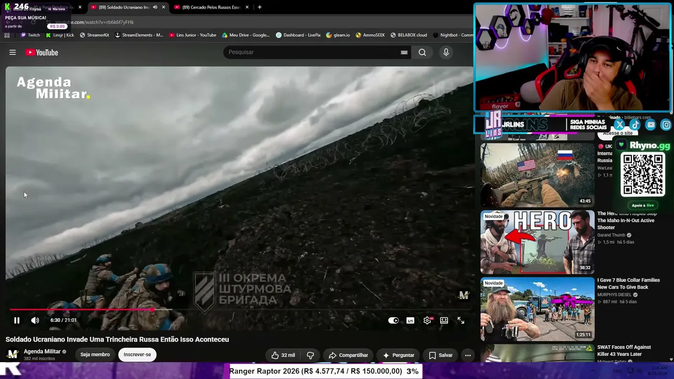This screenshot has height=379, width=674.
Task: Toggle the autoplay switch
Action: point(393,320)
